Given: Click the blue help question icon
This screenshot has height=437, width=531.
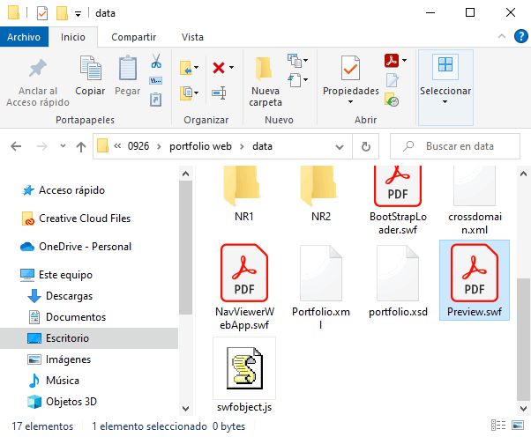Looking at the screenshot, I should [520, 36].
